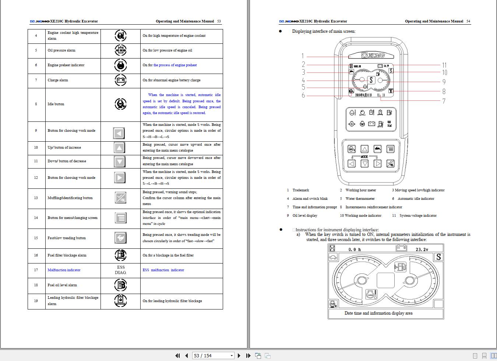Click the engine coolant high temperature alarm icon
Viewport: 497px width, 361px height.
pyautogui.click(x=120, y=36)
